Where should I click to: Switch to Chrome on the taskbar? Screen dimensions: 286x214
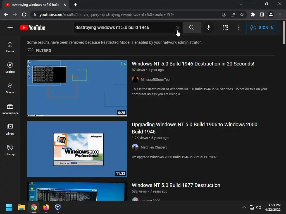34,207
